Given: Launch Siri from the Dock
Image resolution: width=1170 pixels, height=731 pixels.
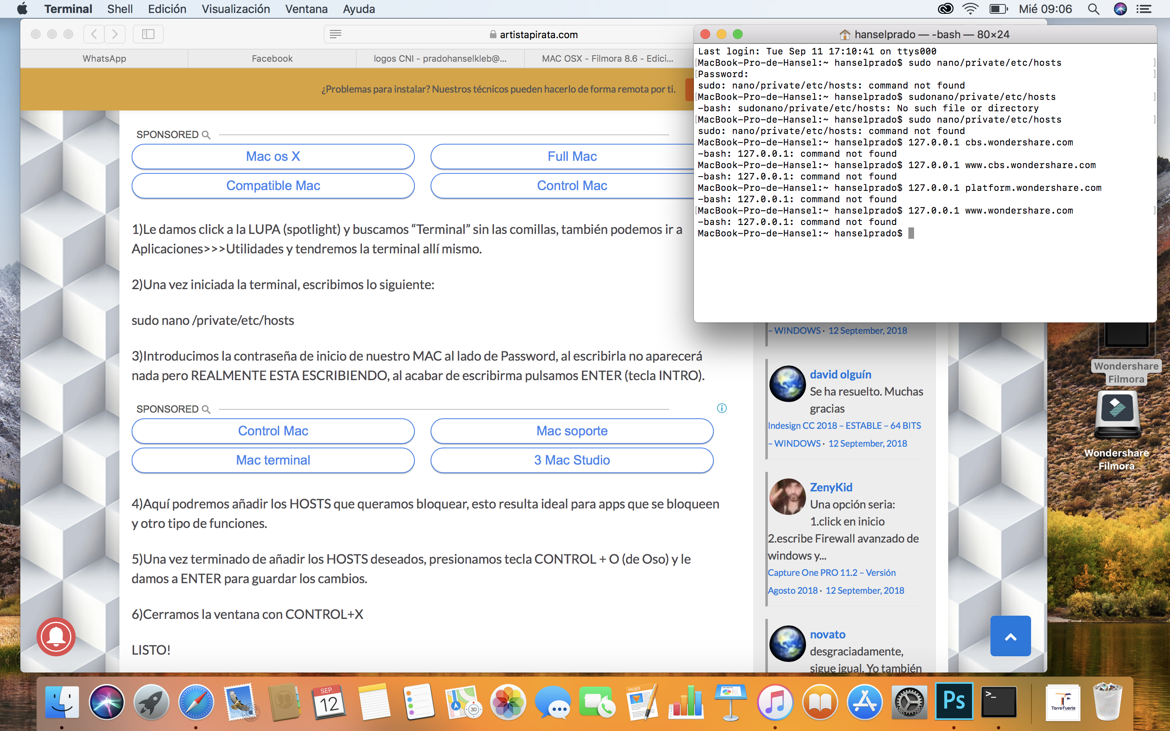Looking at the screenshot, I should click(x=106, y=702).
